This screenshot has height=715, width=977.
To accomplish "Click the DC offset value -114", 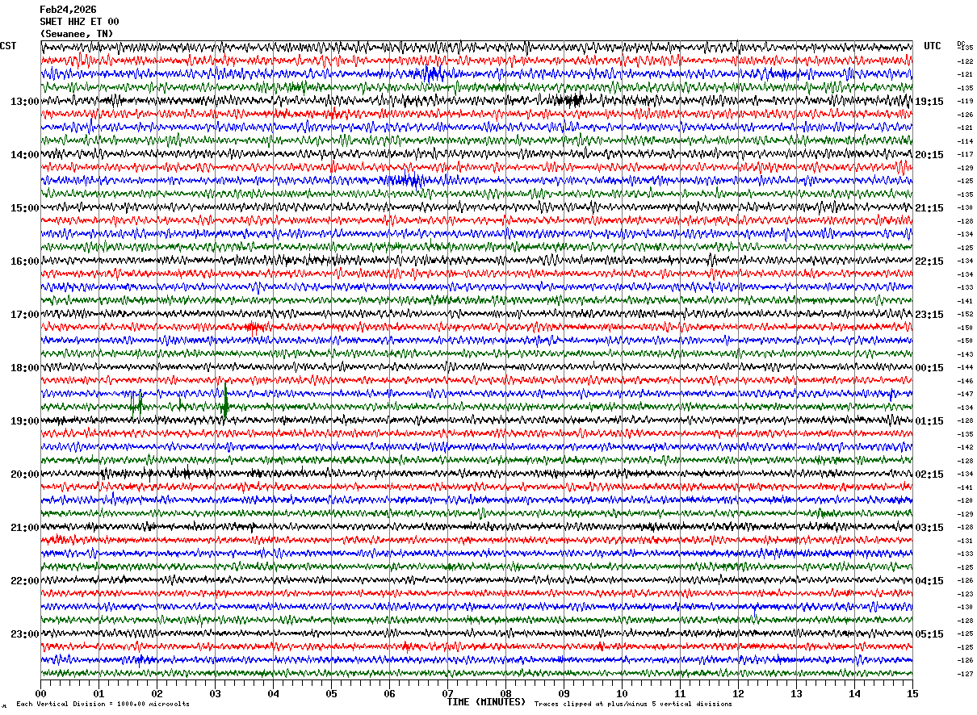I will point(965,141).
